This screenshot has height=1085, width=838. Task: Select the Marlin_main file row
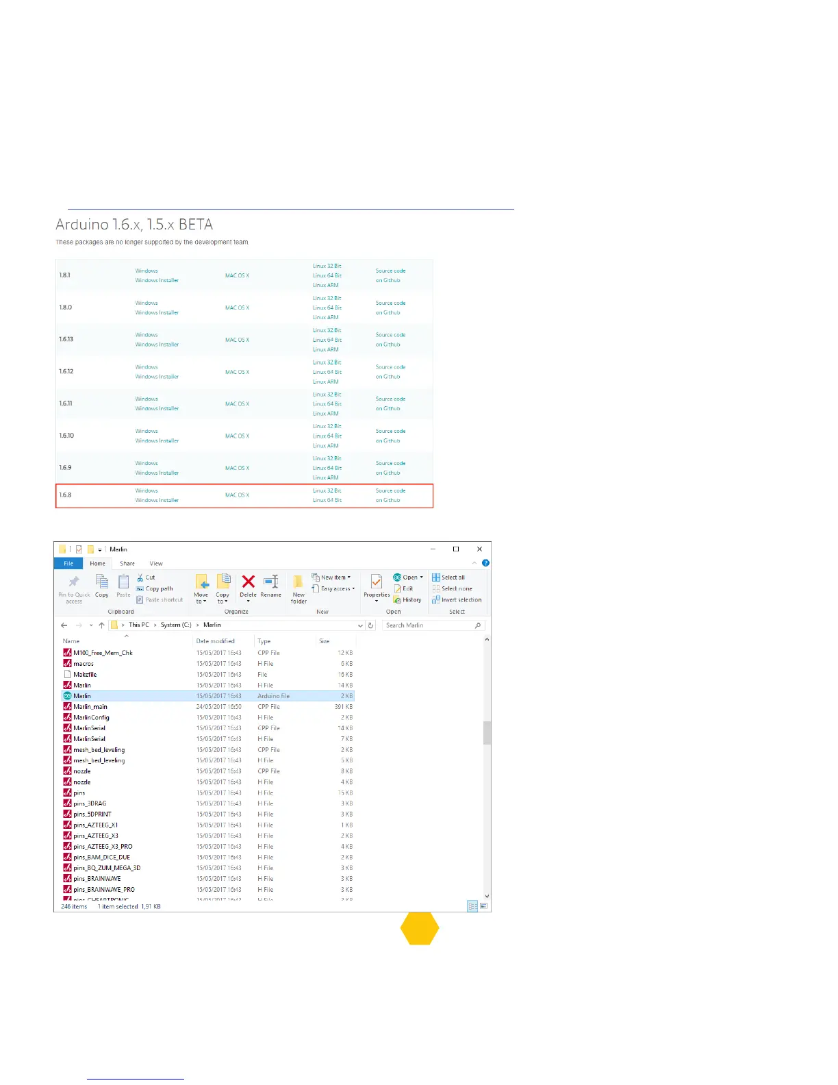pos(208,707)
